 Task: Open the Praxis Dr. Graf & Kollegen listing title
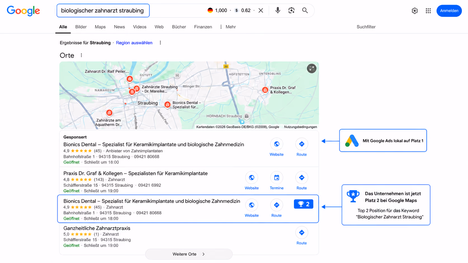tap(135, 173)
